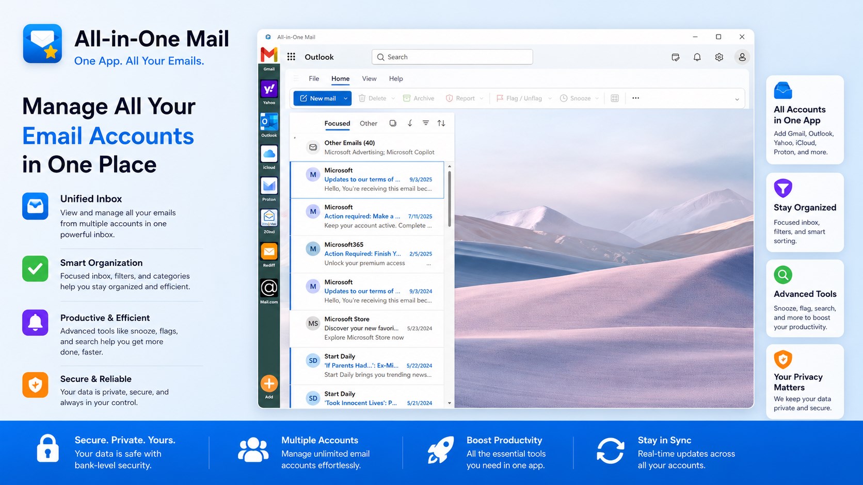The image size is (863, 485).
Task: Open the Help ribbon tab
Action: click(x=396, y=78)
